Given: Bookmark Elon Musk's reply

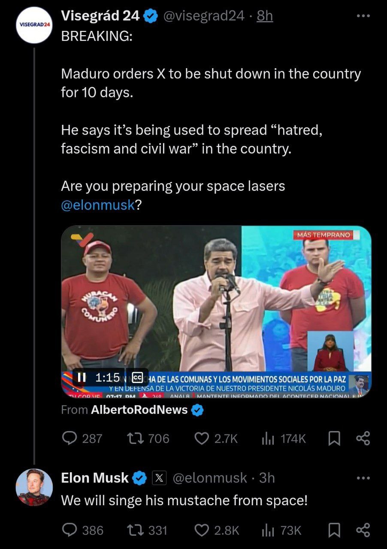Looking at the screenshot, I should pyautogui.click(x=333, y=530).
